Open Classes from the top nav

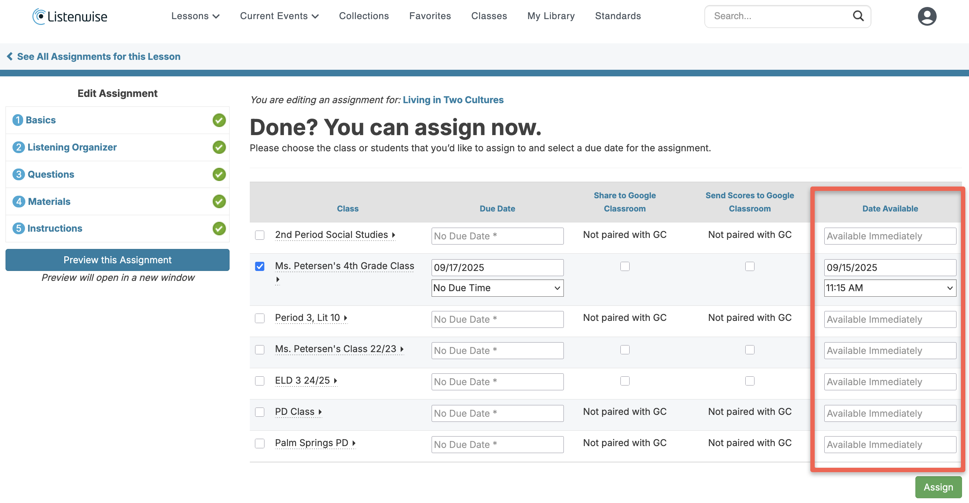pos(489,16)
